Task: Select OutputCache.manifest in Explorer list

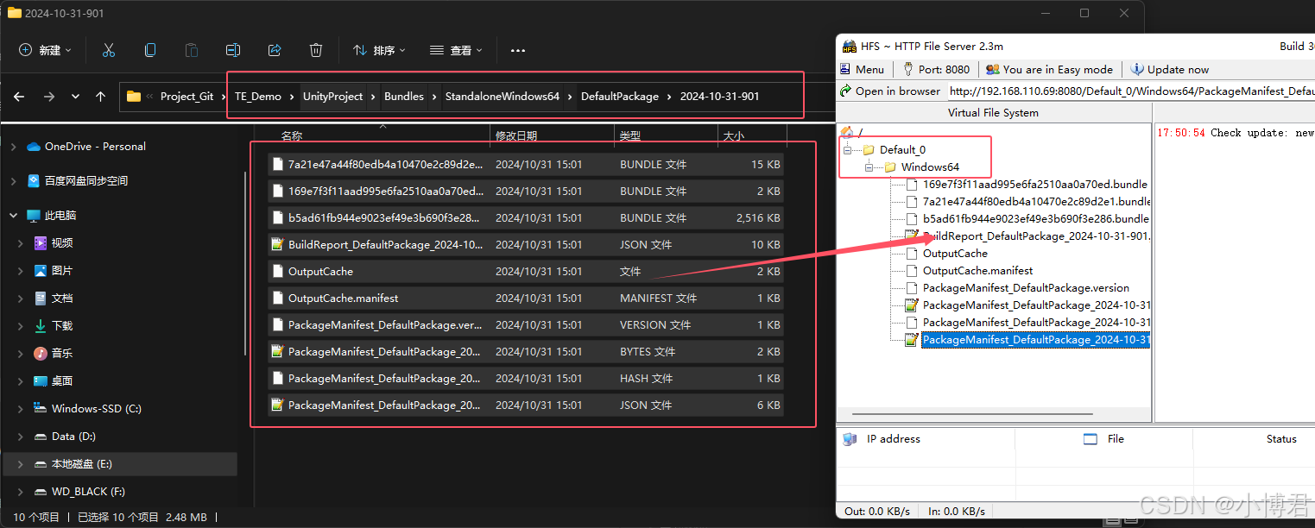Action: tap(525, 298)
